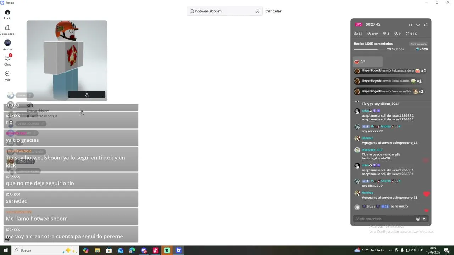Screen dimensions: 454x255
Task: Click the hotweelsboom search field
Action: pos(225,11)
